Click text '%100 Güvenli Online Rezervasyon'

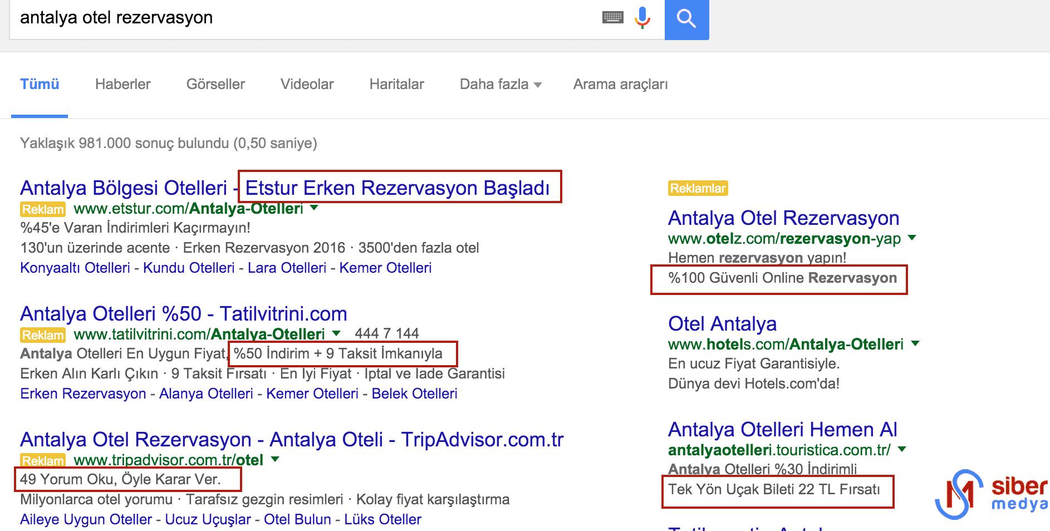click(782, 278)
